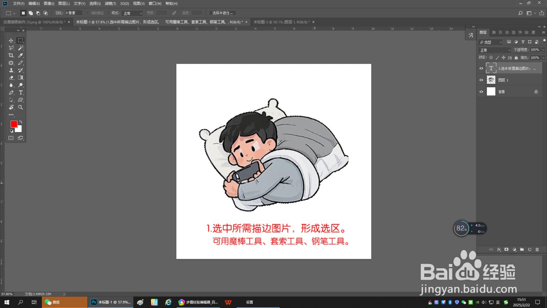Select the Zoom tool
The image size is (547, 308).
point(21,107)
